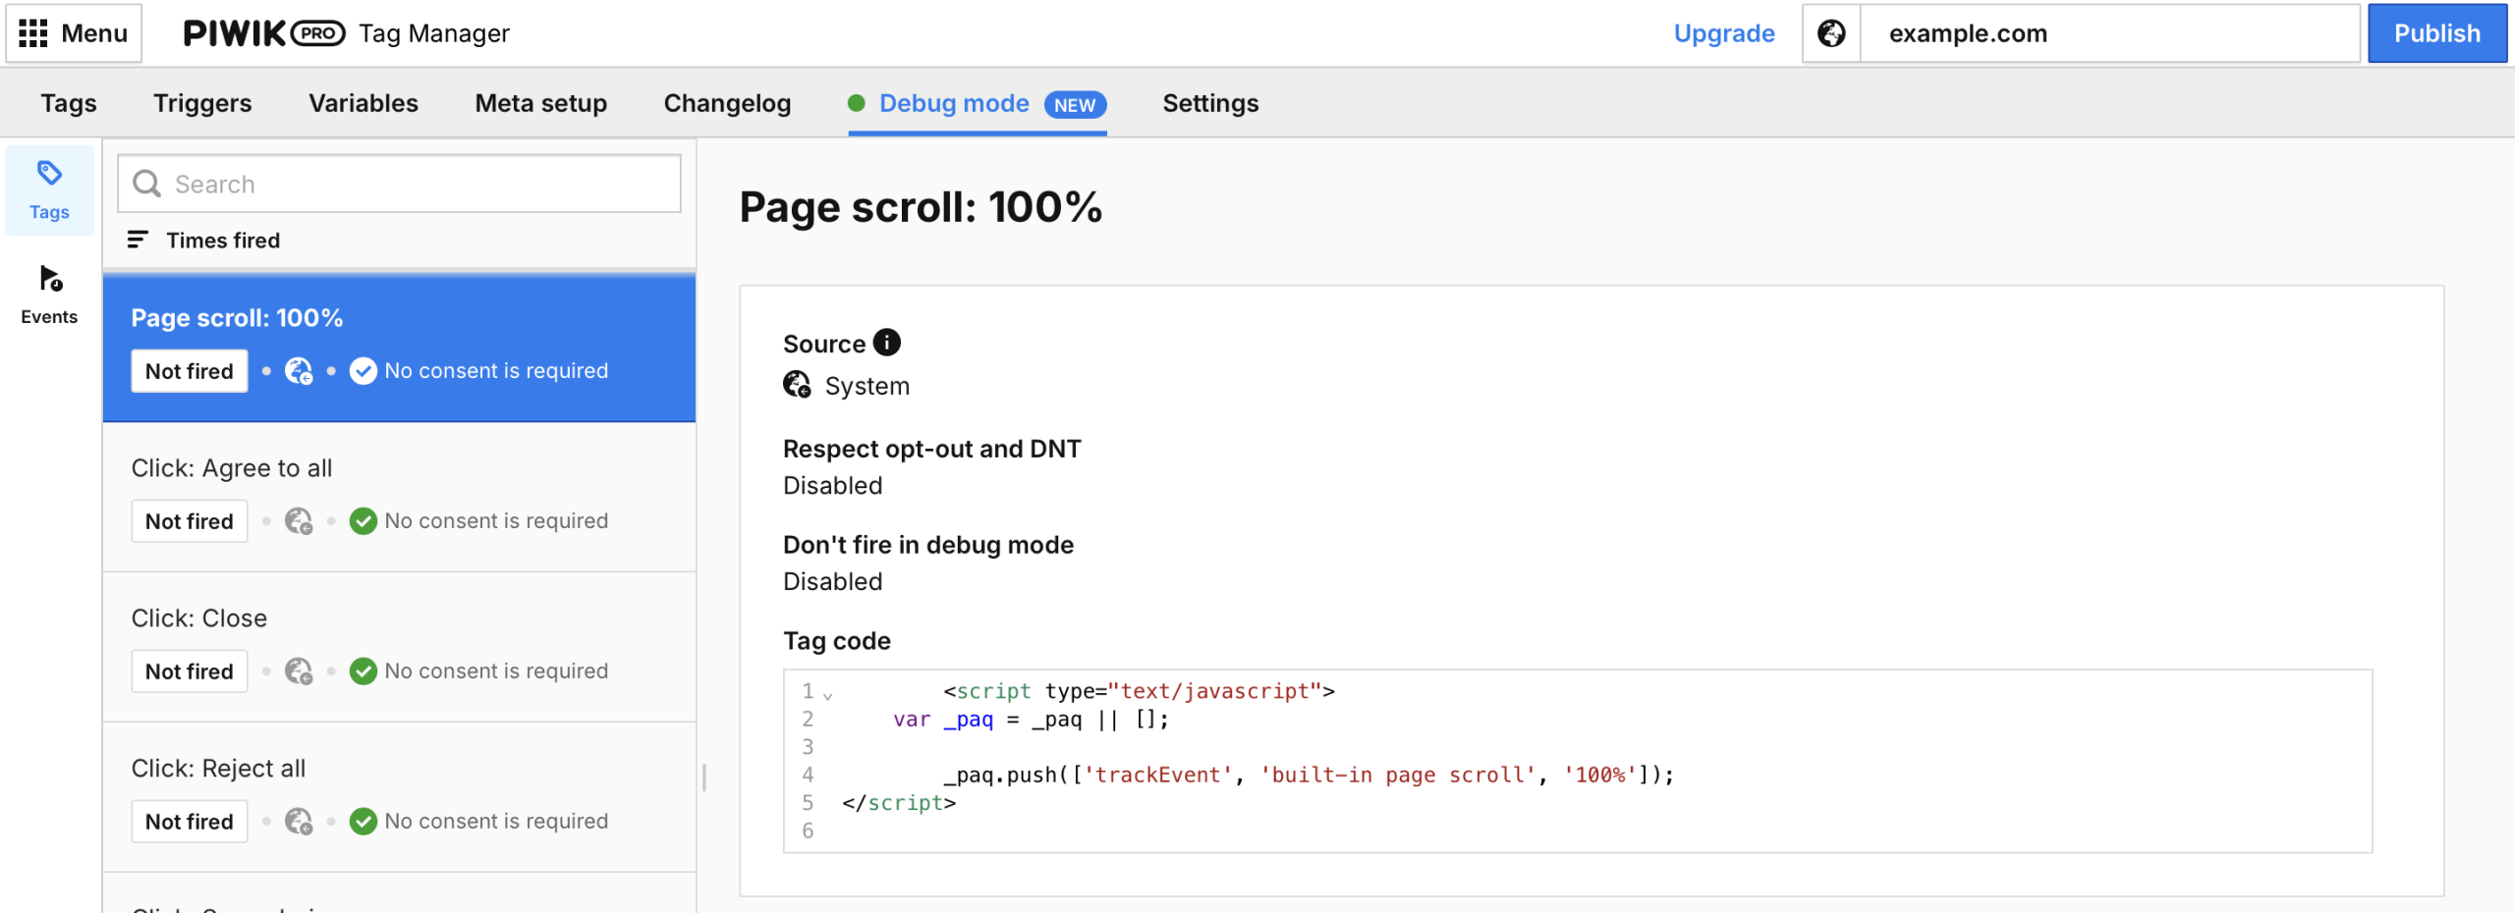Click the System source globe icon
Image resolution: width=2515 pixels, height=913 pixels.
797,385
